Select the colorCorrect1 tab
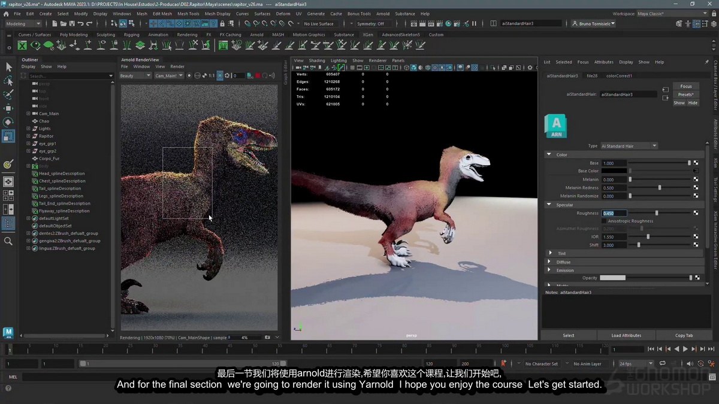 click(x=619, y=76)
